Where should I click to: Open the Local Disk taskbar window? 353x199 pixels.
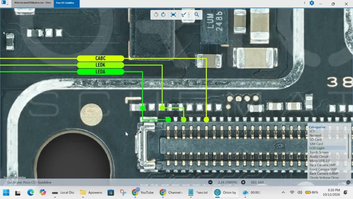coord(63,192)
